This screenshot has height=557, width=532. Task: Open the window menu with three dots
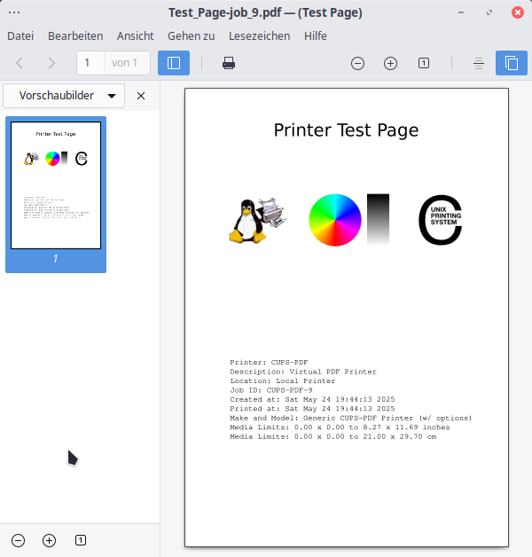[x=14, y=12]
